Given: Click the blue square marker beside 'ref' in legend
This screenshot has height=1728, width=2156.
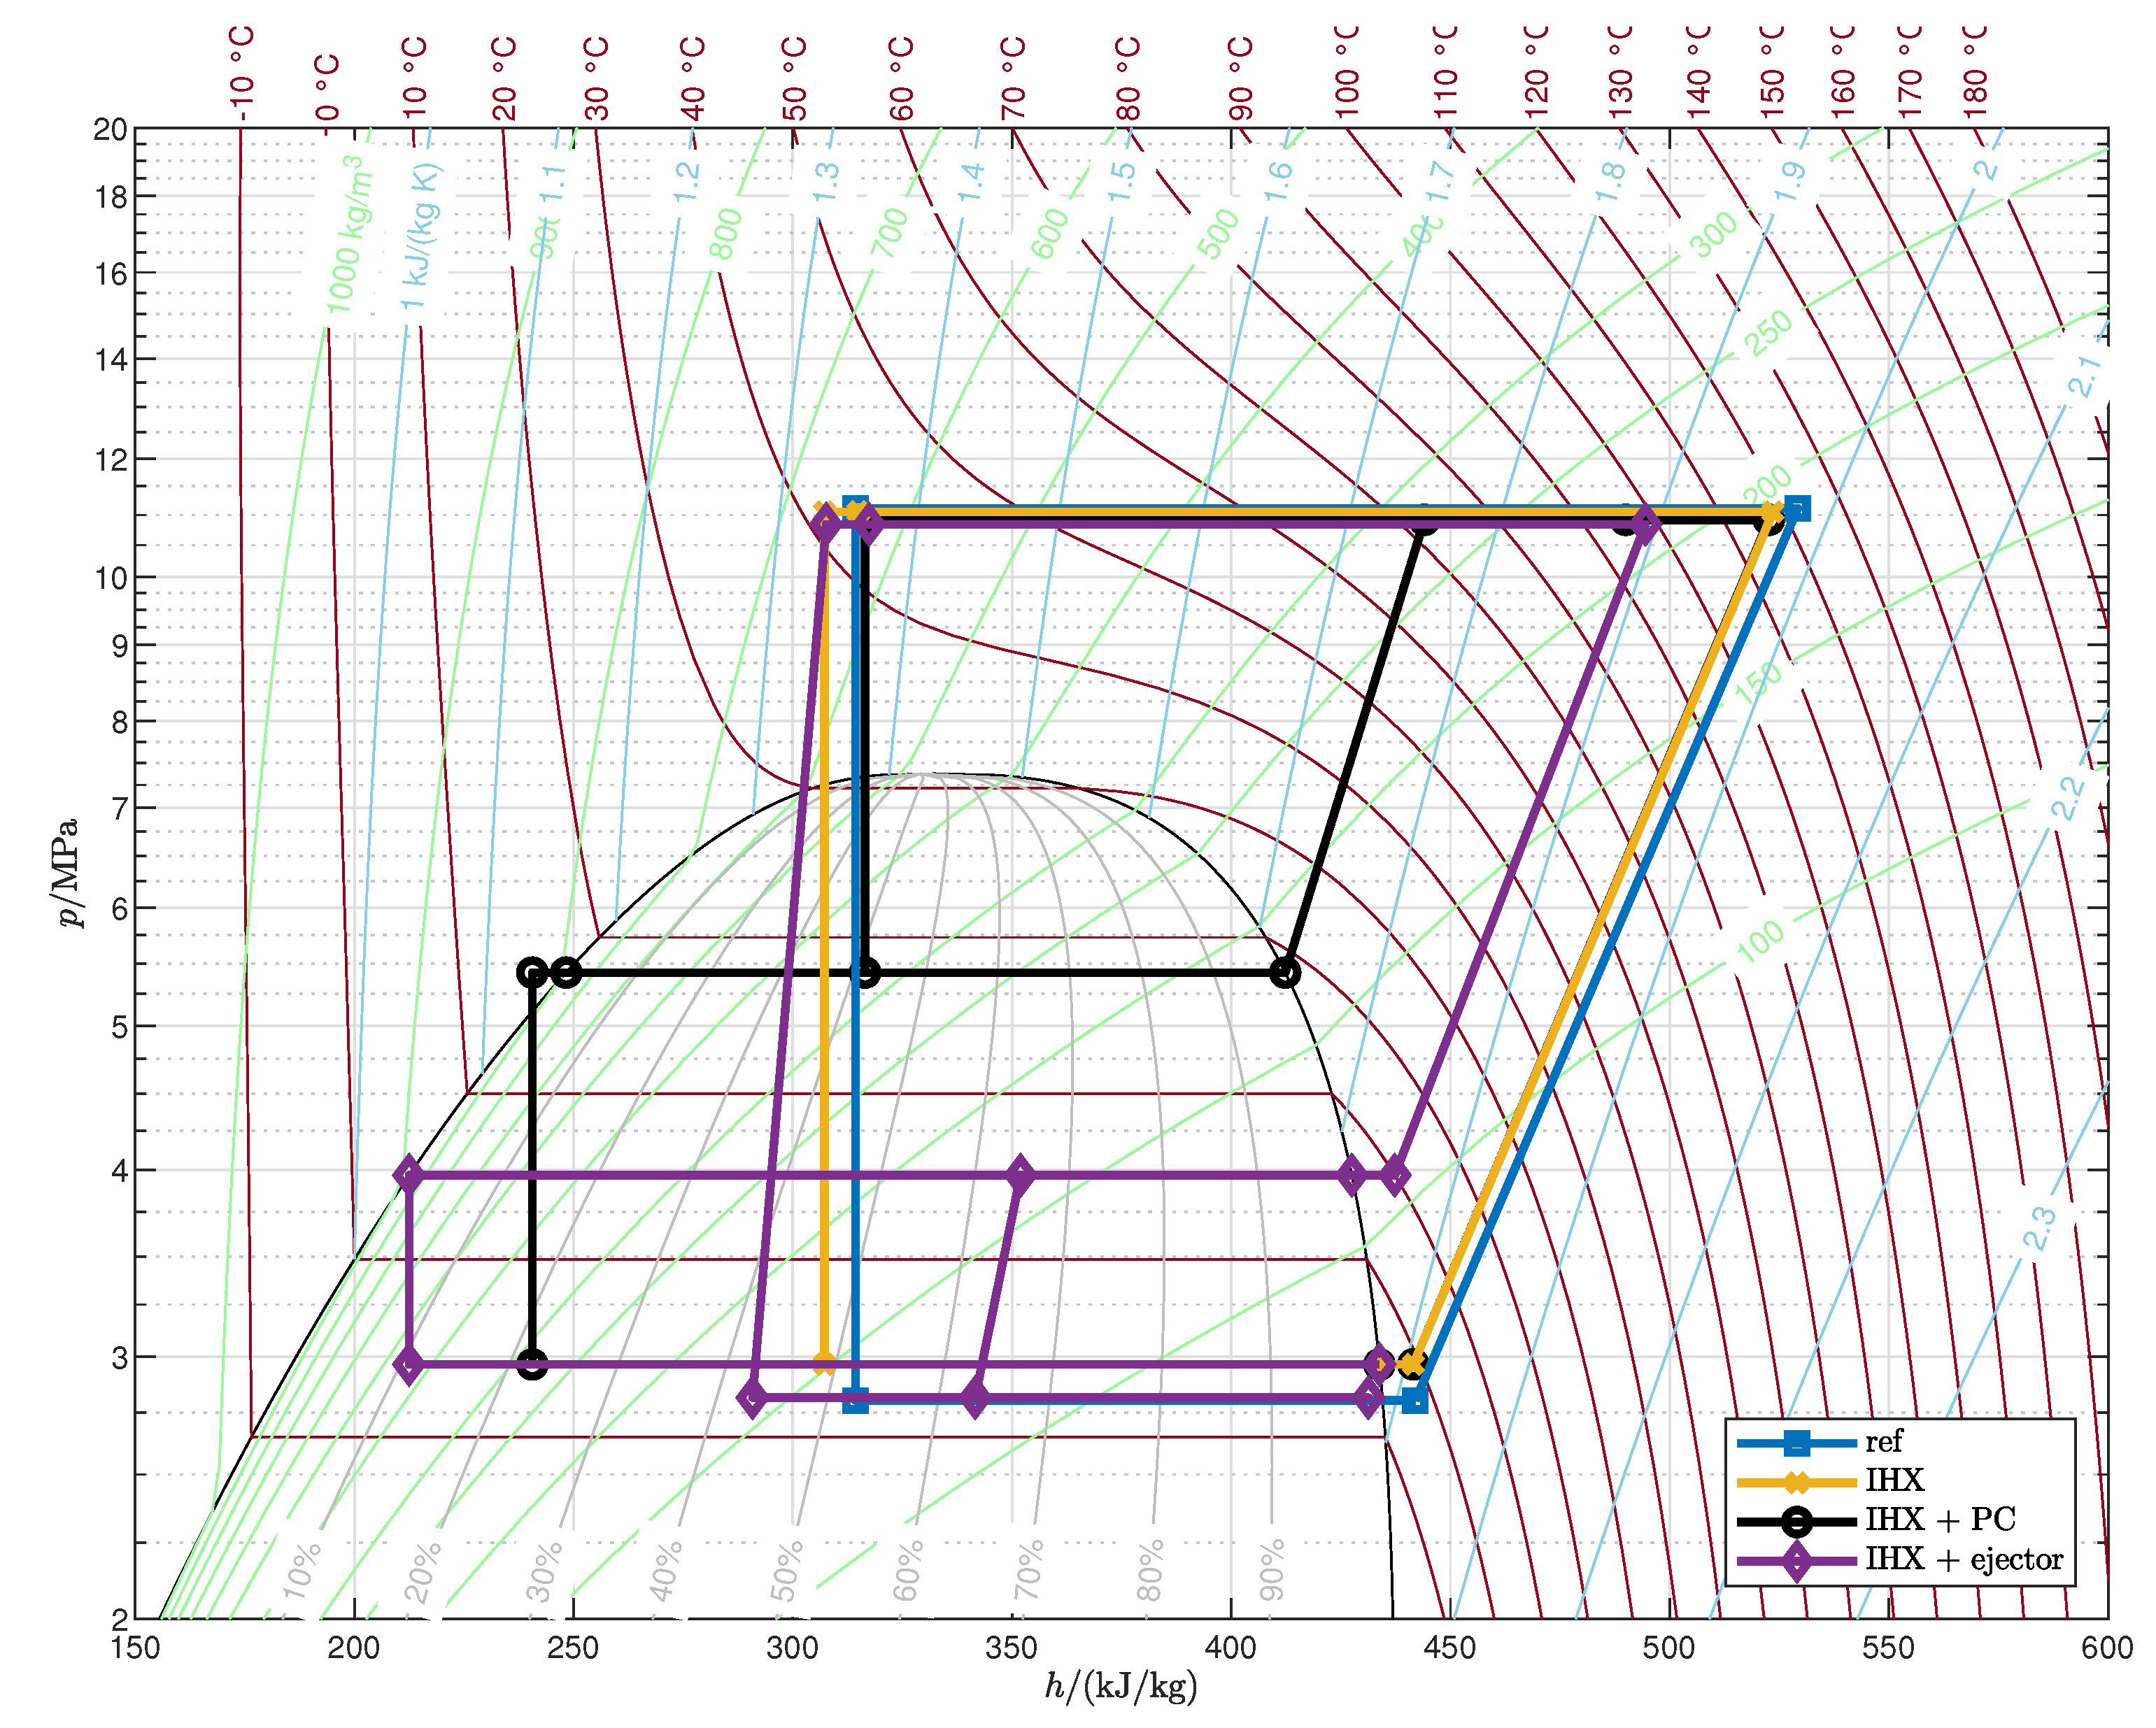Looking at the screenshot, I should [1797, 1443].
